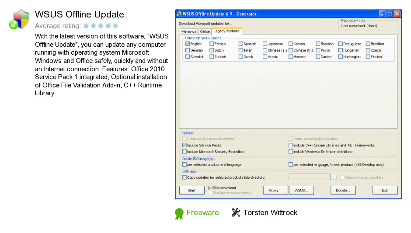
Task: Open the Proxy settings button
Action: coord(275,190)
